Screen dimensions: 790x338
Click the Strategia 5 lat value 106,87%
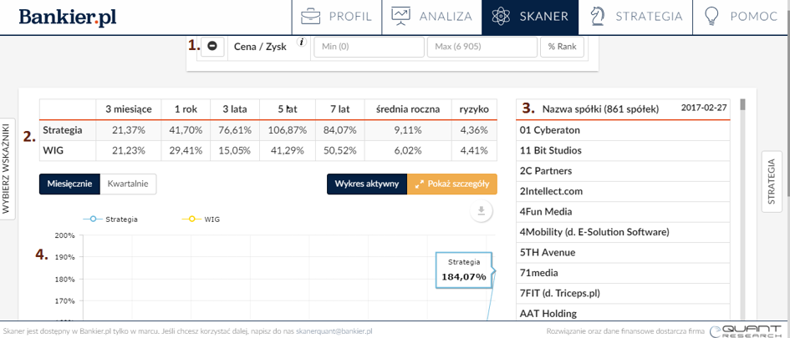coord(288,130)
